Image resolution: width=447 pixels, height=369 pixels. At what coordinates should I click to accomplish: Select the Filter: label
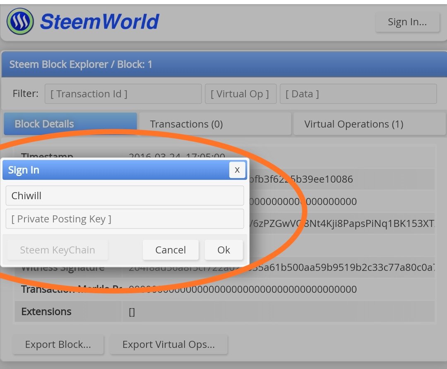tap(25, 94)
